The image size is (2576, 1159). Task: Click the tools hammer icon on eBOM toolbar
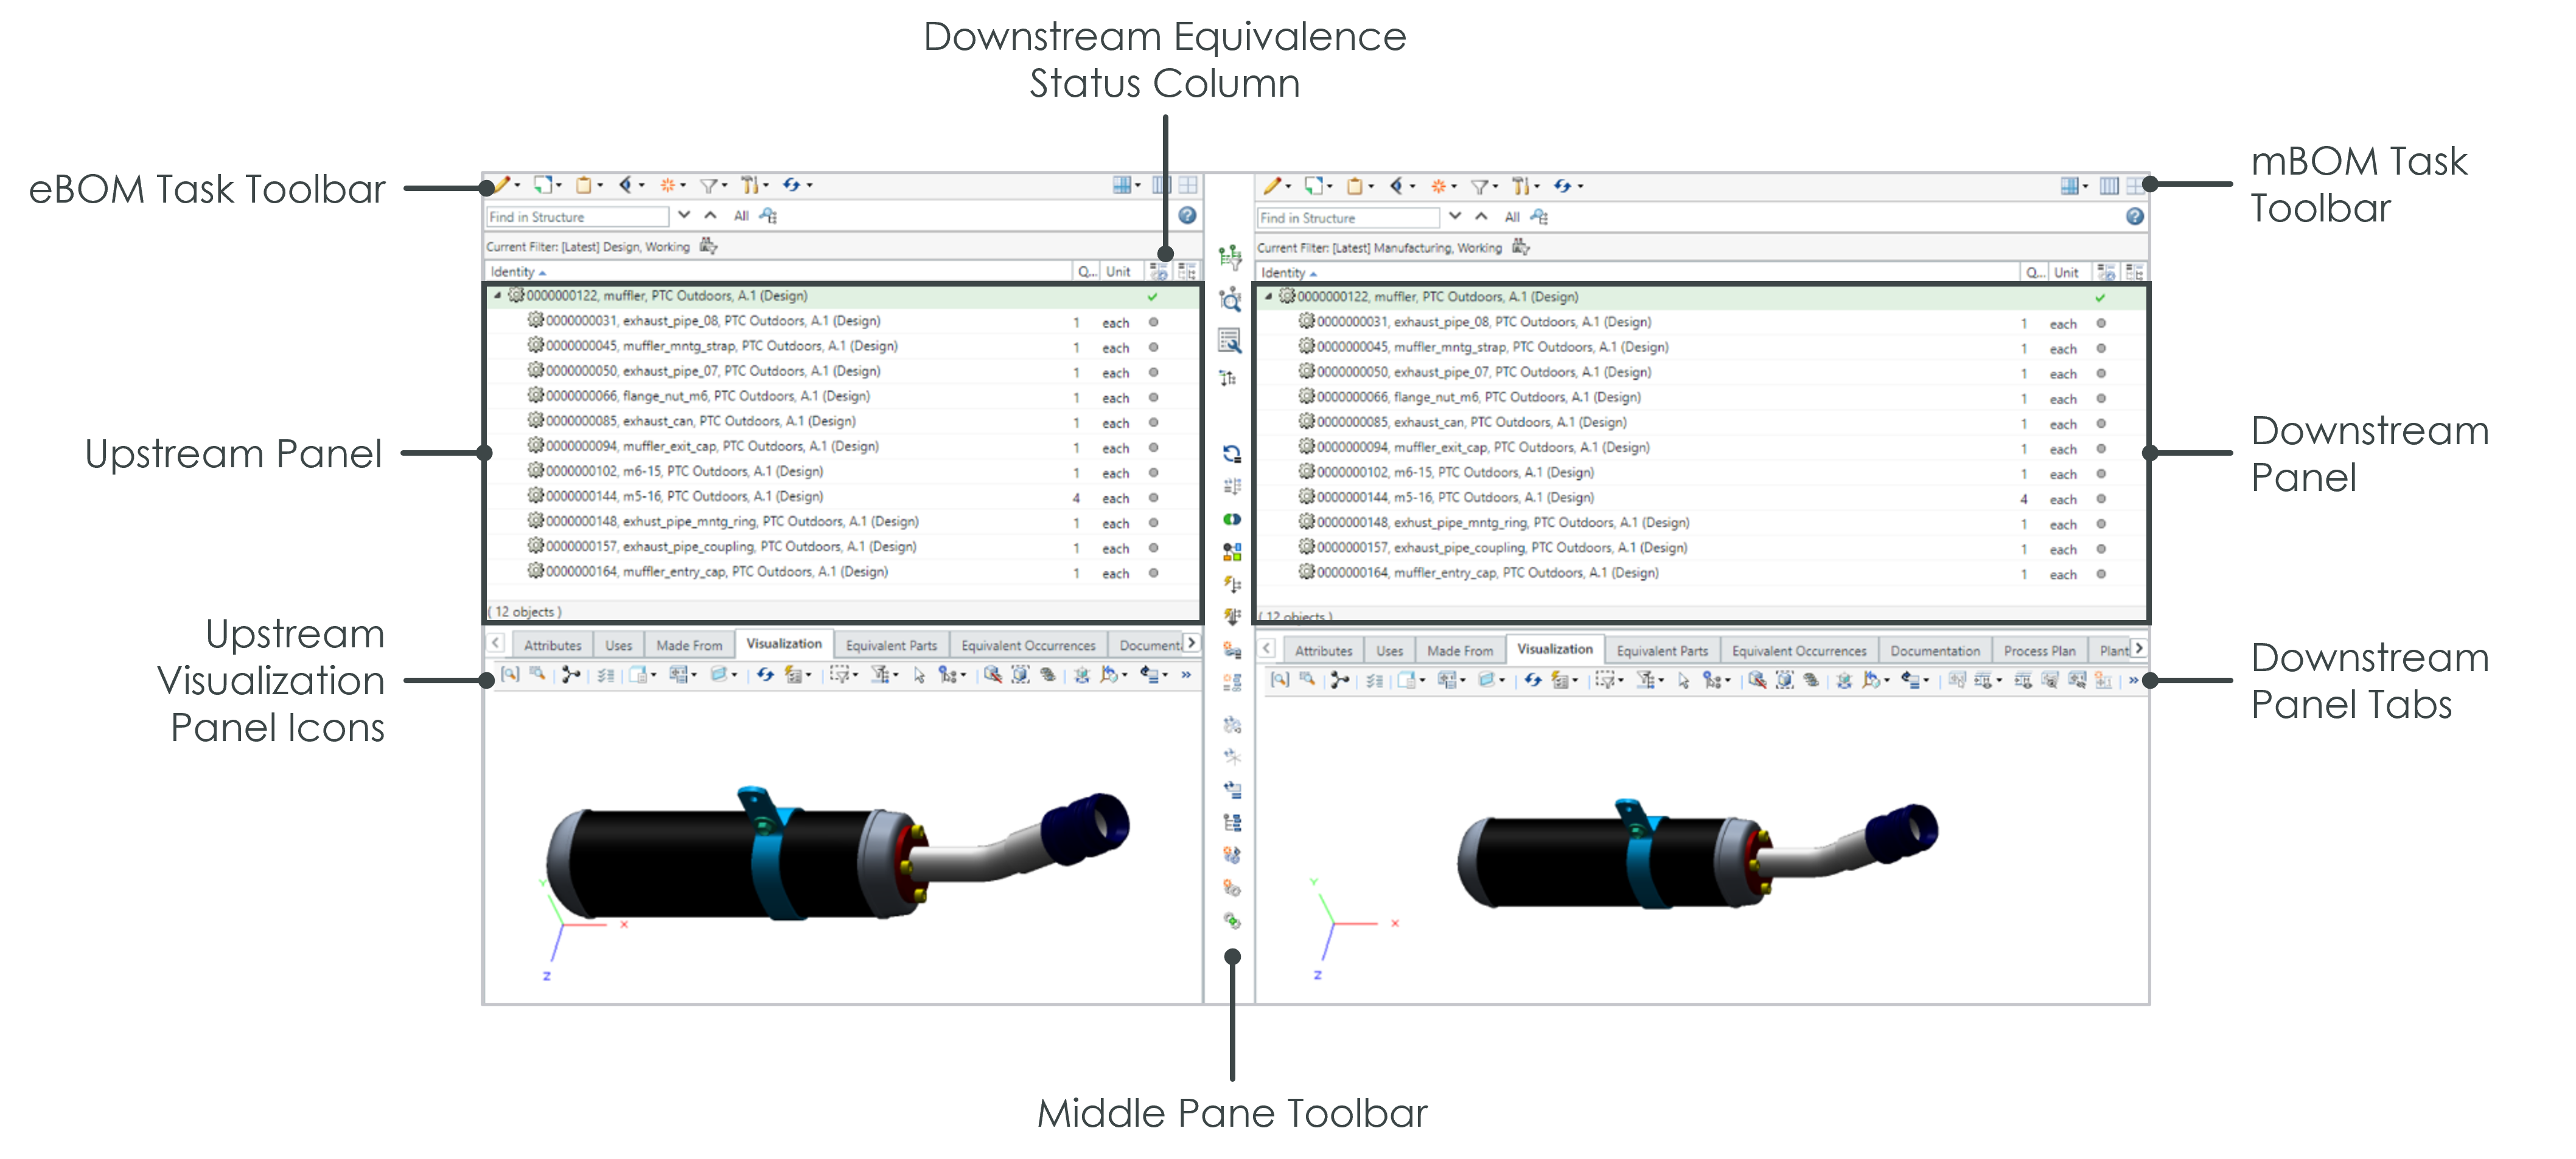pos(752,185)
